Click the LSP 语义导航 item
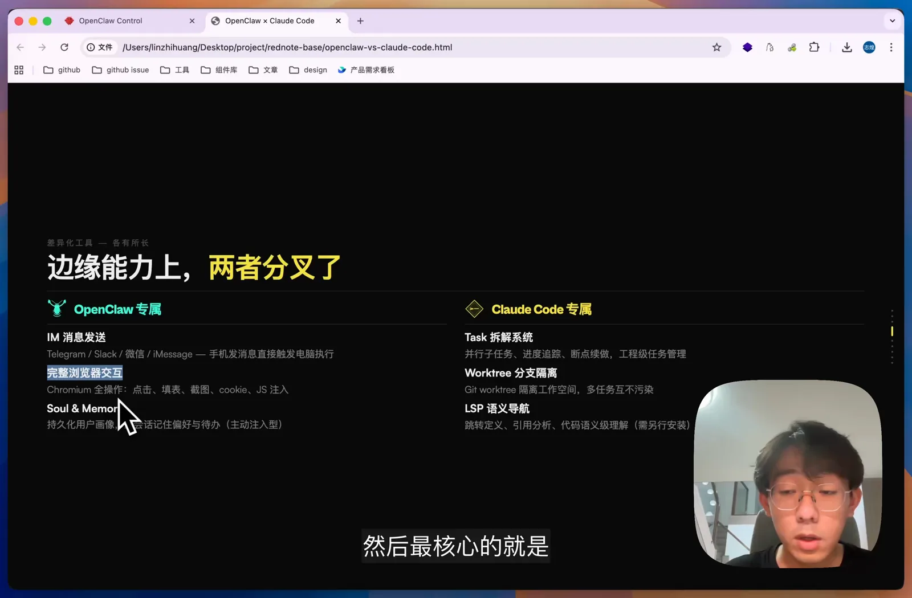This screenshot has width=912, height=598. tap(497, 408)
